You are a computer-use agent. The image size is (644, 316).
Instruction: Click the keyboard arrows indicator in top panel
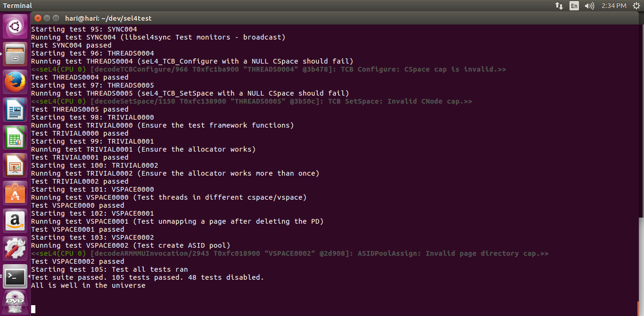coord(559,6)
